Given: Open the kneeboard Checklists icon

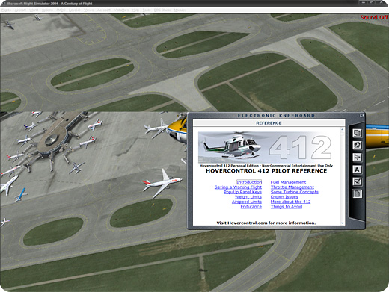Looking at the screenshot, I should point(357,181).
